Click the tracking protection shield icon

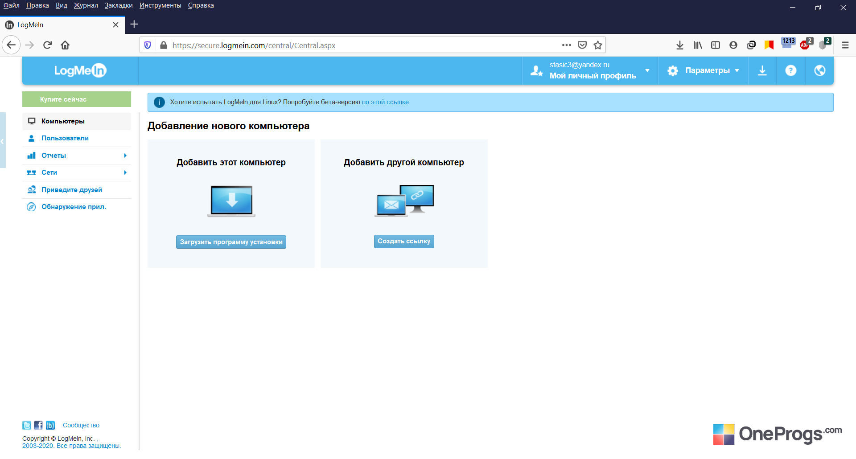(x=148, y=45)
